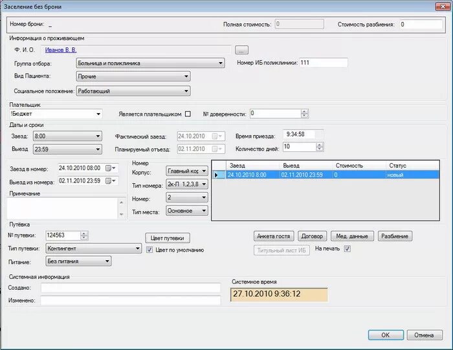453x350 pixels.
Task: Open the Корпус dropdown
Action: (x=187, y=171)
